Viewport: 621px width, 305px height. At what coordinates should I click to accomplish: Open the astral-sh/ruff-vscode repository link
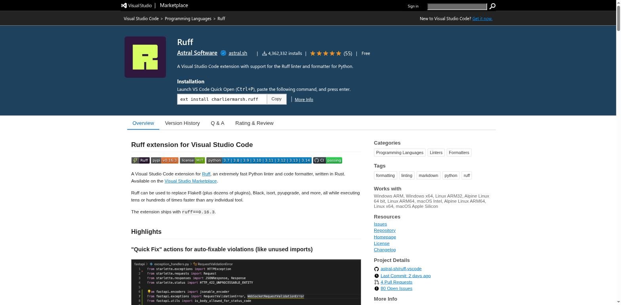401,269
